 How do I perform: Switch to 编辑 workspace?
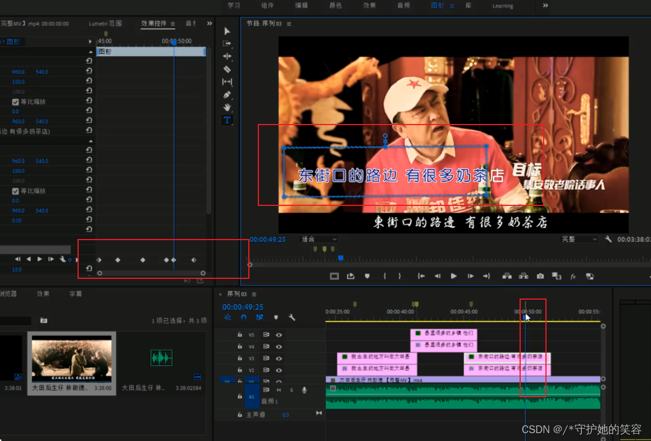302,6
